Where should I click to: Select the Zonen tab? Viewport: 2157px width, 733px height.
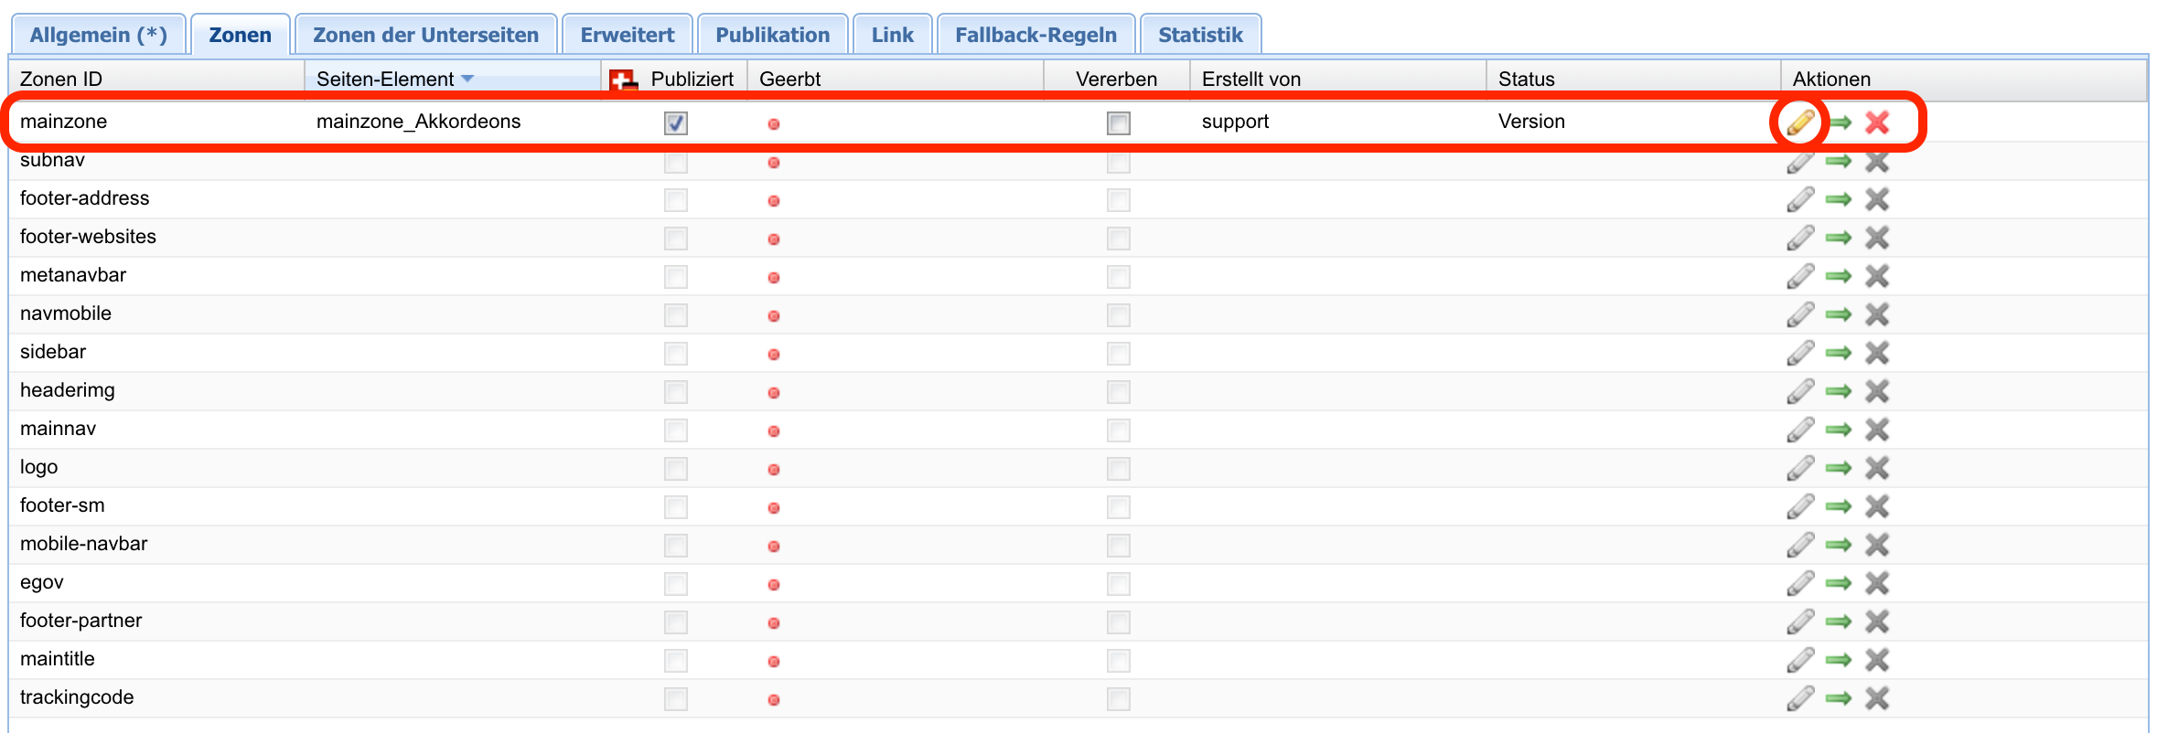(241, 35)
